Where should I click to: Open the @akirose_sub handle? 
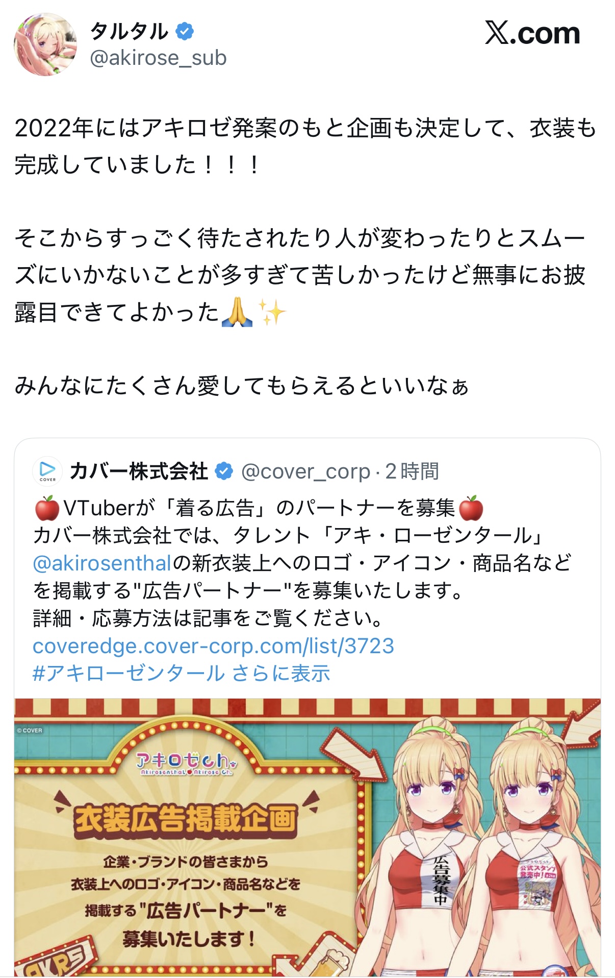(x=158, y=58)
